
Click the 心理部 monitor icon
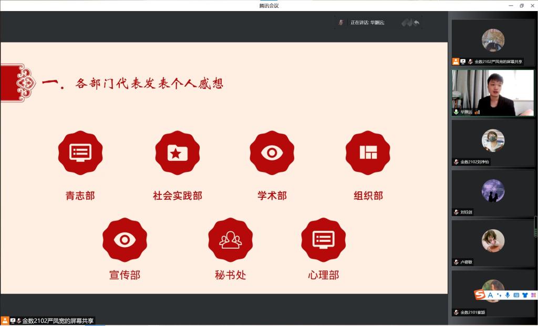[323, 240]
